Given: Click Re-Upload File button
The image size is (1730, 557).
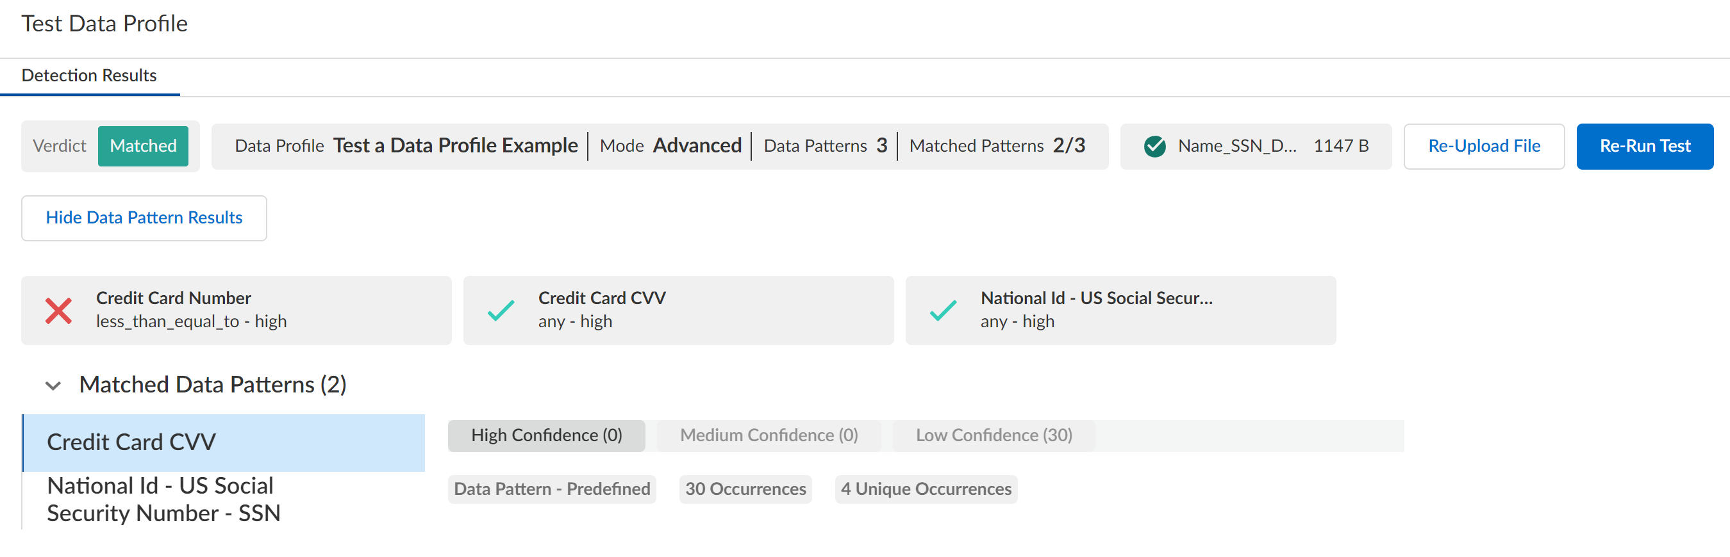Looking at the screenshot, I should click(1483, 147).
